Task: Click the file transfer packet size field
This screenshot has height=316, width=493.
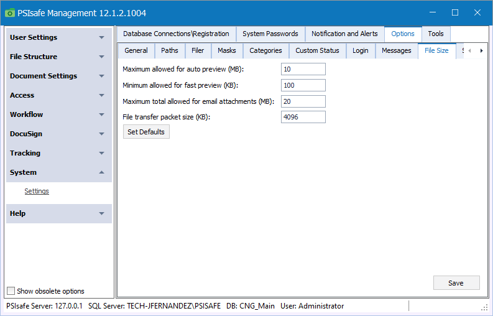Action: click(303, 117)
